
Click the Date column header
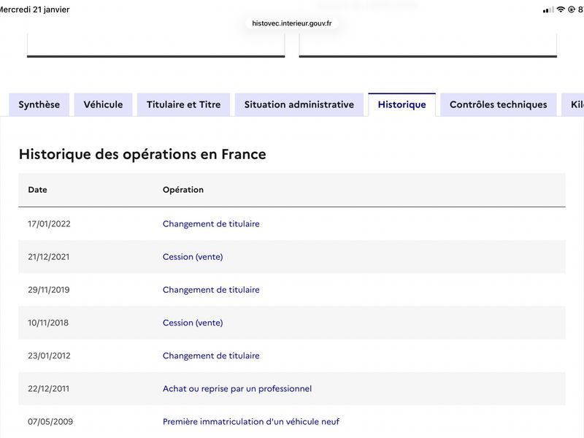38,190
